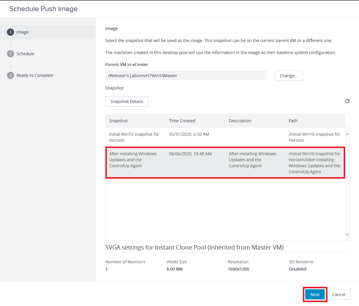Sort by Time Created column header
Screen dimensions: 359x306
[182, 121]
